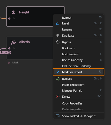Image resolution: width=111 pixels, height=125 pixels.
Task: Toggle the Snow portal circle indicator
Action: [9, 52]
